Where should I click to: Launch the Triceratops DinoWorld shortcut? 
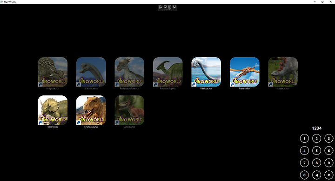[x=53, y=110]
